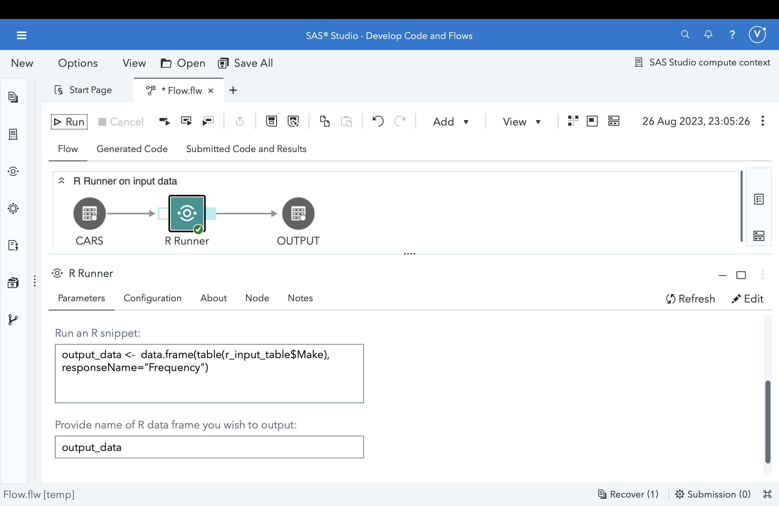Switch to Generated Code tab
The height and width of the screenshot is (506, 779).
click(132, 149)
